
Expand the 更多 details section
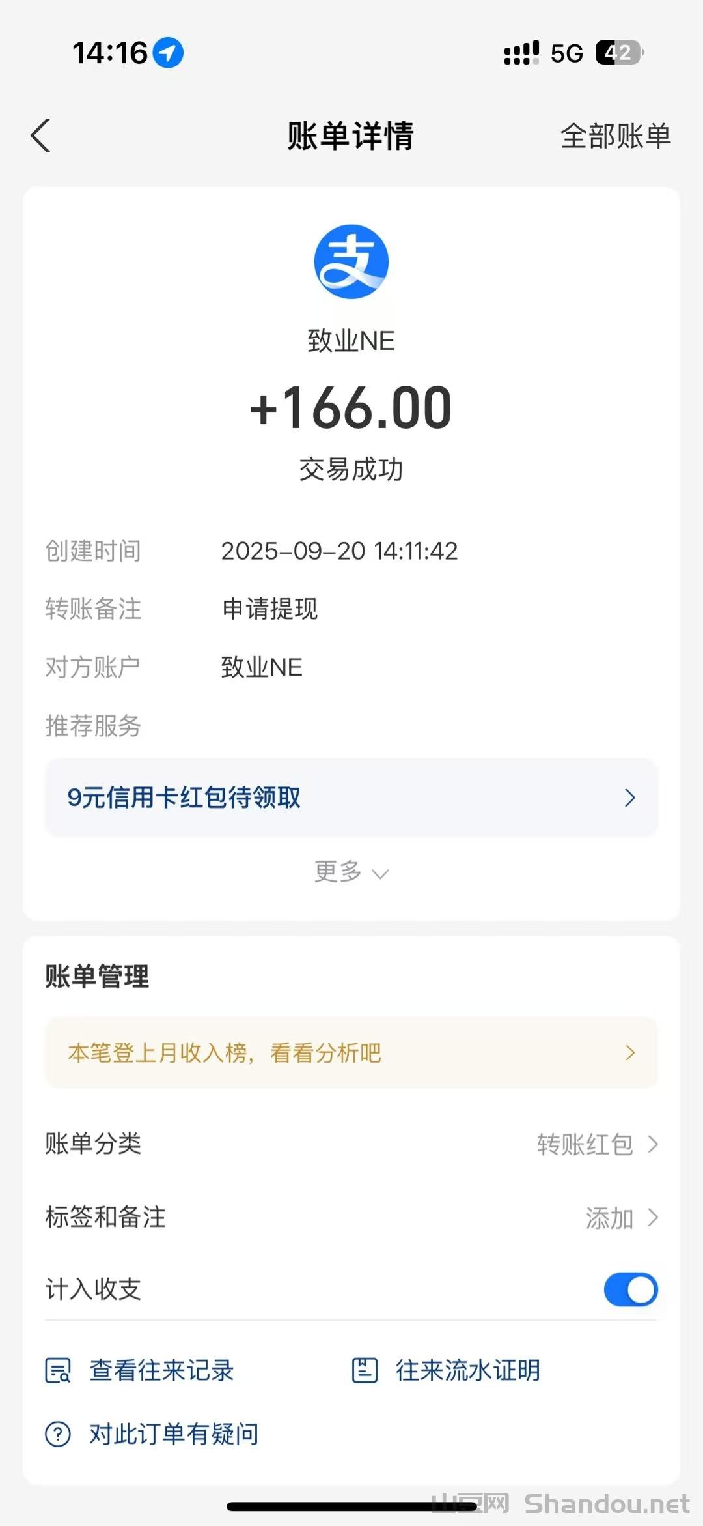351,872
